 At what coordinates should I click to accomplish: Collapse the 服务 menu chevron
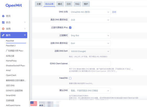point(25,35)
